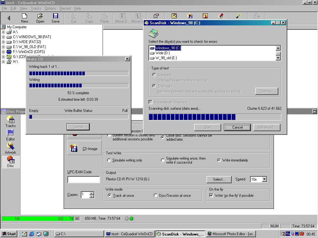Click Cancel in the ScanDisk dialog
318x238 pixels.
[x=237, y=127]
